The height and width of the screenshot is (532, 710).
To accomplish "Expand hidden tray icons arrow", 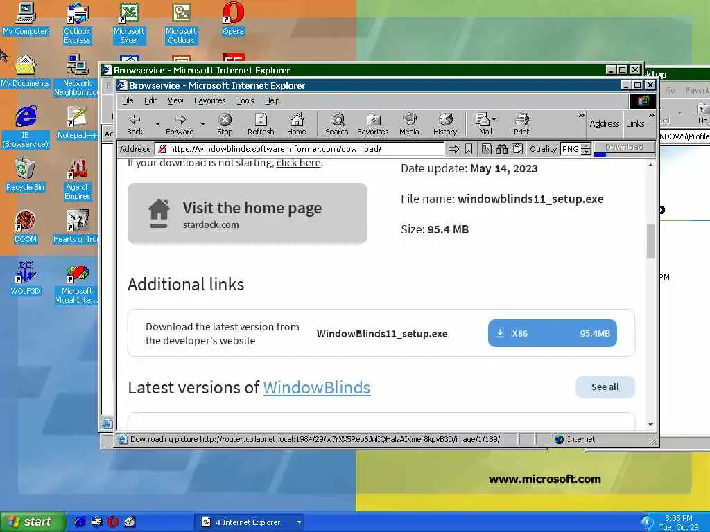I will coord(647,522).
